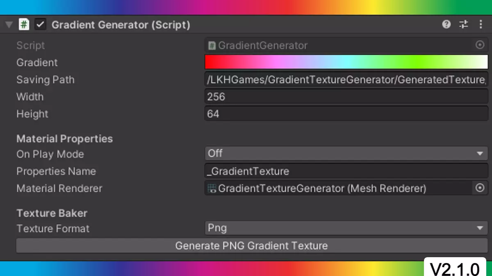
Task: Expand the Texture Format dropdown set to Png
Action: click(346, 228)
